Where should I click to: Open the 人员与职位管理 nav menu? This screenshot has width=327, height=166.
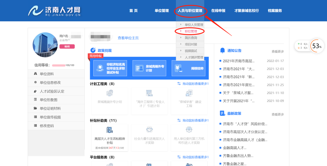tap(190, 11)
